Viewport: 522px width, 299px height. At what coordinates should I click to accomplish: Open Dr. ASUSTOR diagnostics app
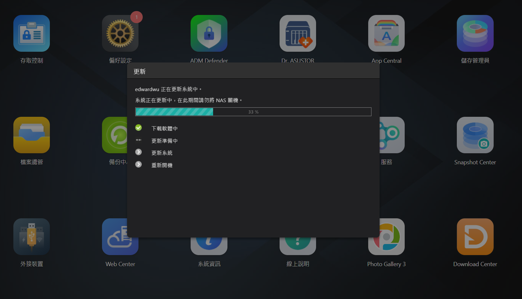tap(297, 34)
